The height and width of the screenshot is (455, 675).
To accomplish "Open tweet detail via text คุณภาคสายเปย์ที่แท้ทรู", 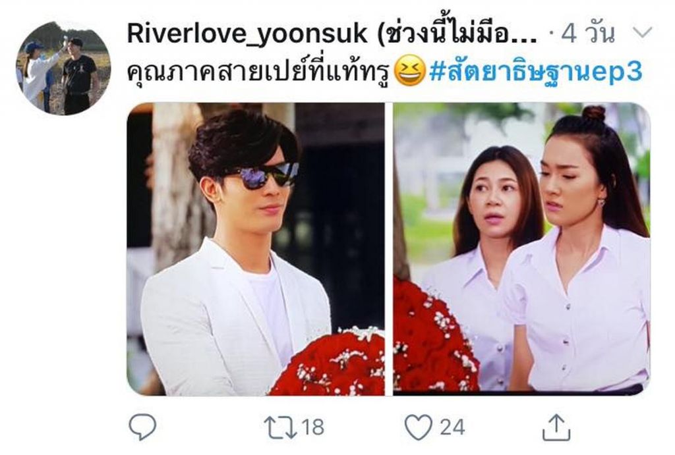I will pyautogui.click(x=258, y=72).
